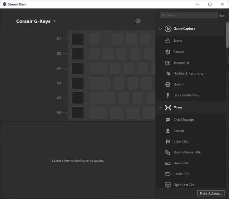The width and height of the screenshot is (229, 199).
Task: Select the G3 key slot
Action: [x=78, y=68]
